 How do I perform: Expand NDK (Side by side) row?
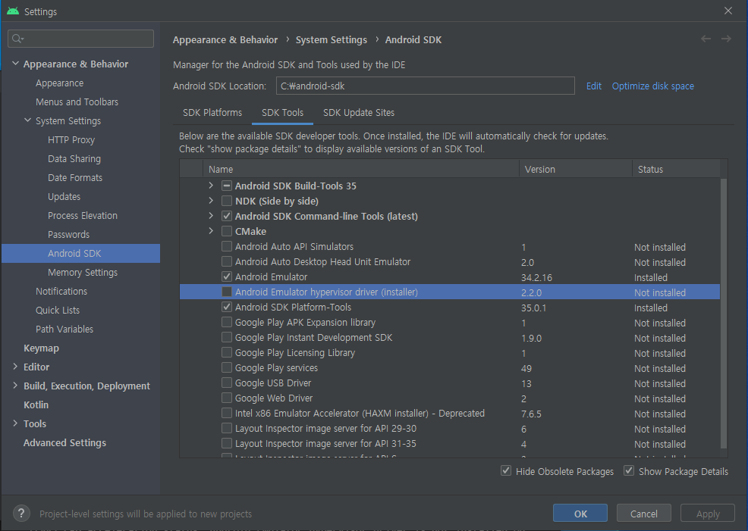(x=211, y=201)
